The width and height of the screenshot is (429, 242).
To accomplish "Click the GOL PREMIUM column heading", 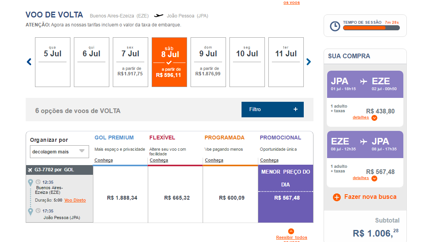I will (114, 138).
